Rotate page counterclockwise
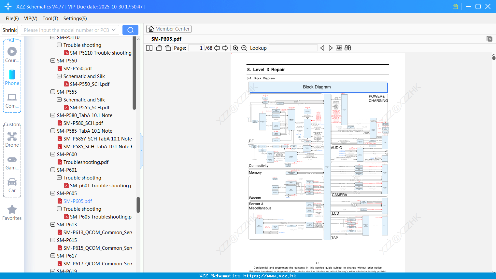This screenshot has width=496, height=279. pos(159,48)
